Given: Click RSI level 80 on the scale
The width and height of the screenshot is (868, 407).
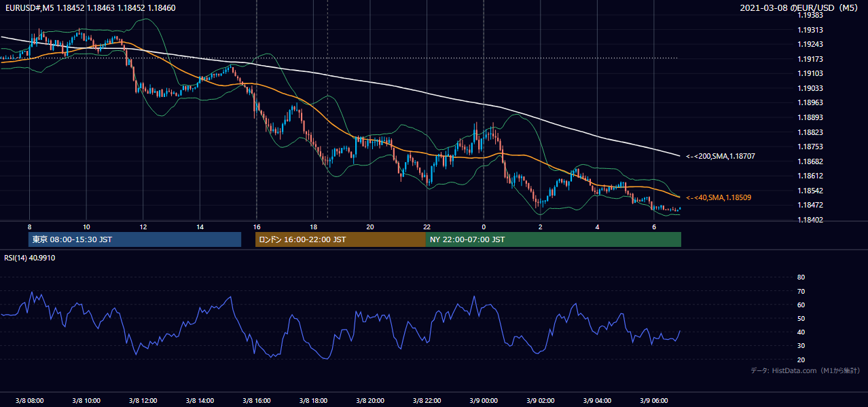Looking at the screenshot, I should coord(801,277).
